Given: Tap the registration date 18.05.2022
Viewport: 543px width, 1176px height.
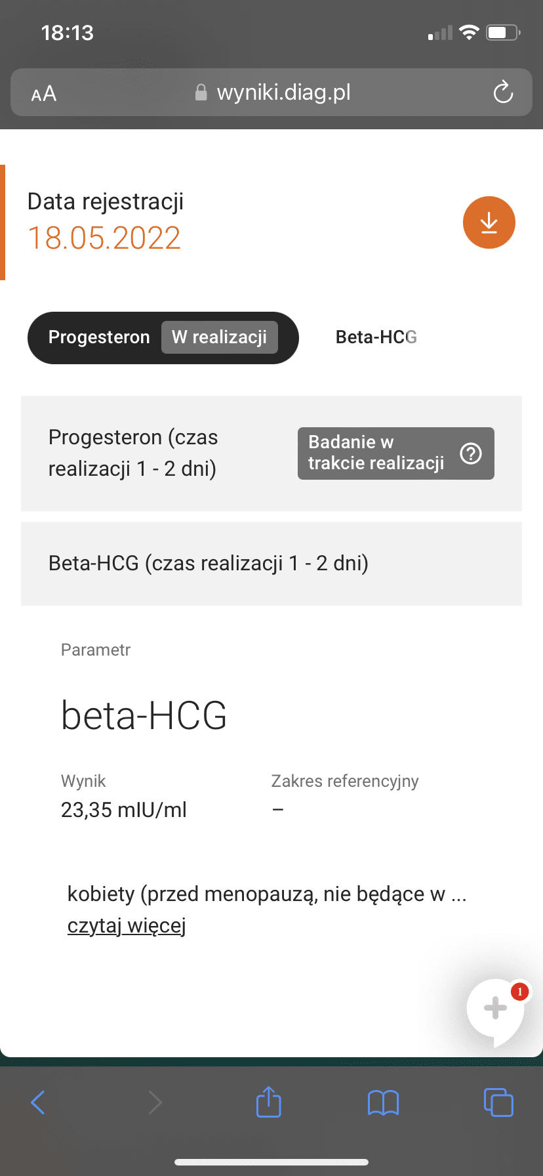Looking at the screenshot, I should [104, 238].
